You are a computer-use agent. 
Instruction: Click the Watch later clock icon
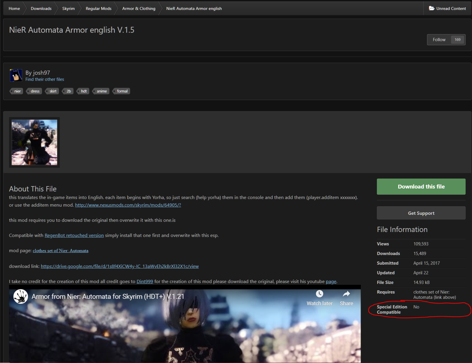point(319,294)
